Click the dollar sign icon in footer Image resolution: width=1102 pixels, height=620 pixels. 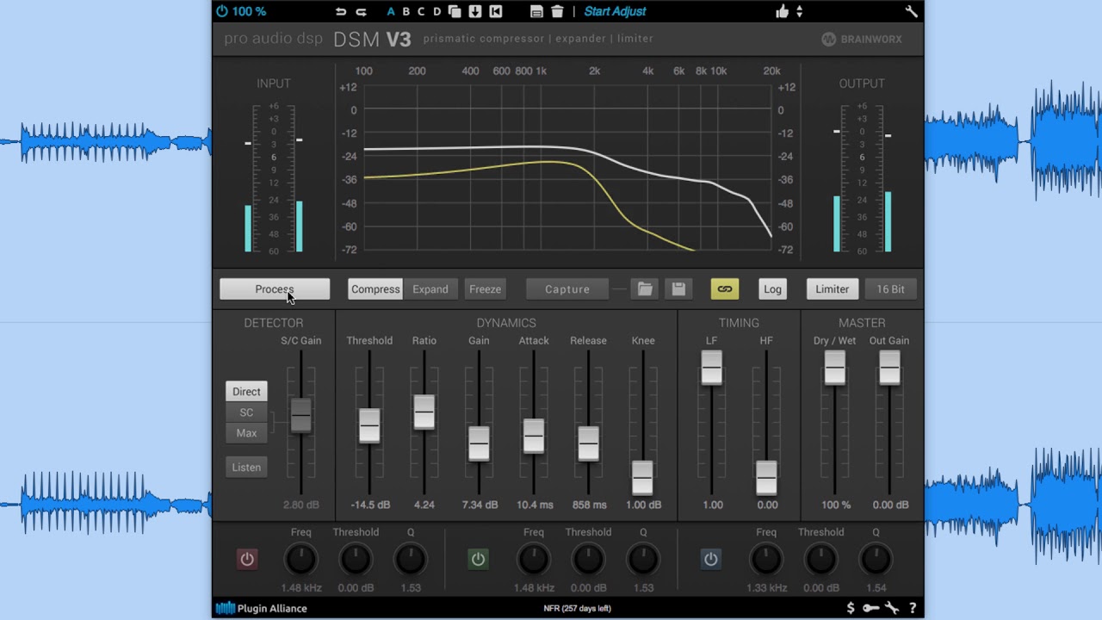click(x=851, y=608)
